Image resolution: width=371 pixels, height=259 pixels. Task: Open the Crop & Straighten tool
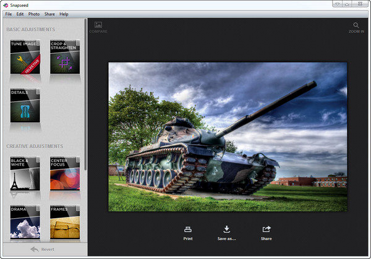(65, 57)
